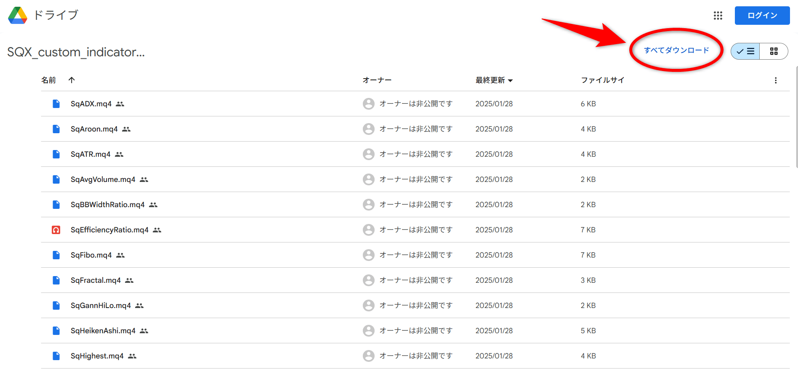Sort by ファイルサイ column header
The width and height of the screenshot is (798, 374).
[x=603, y=80]
